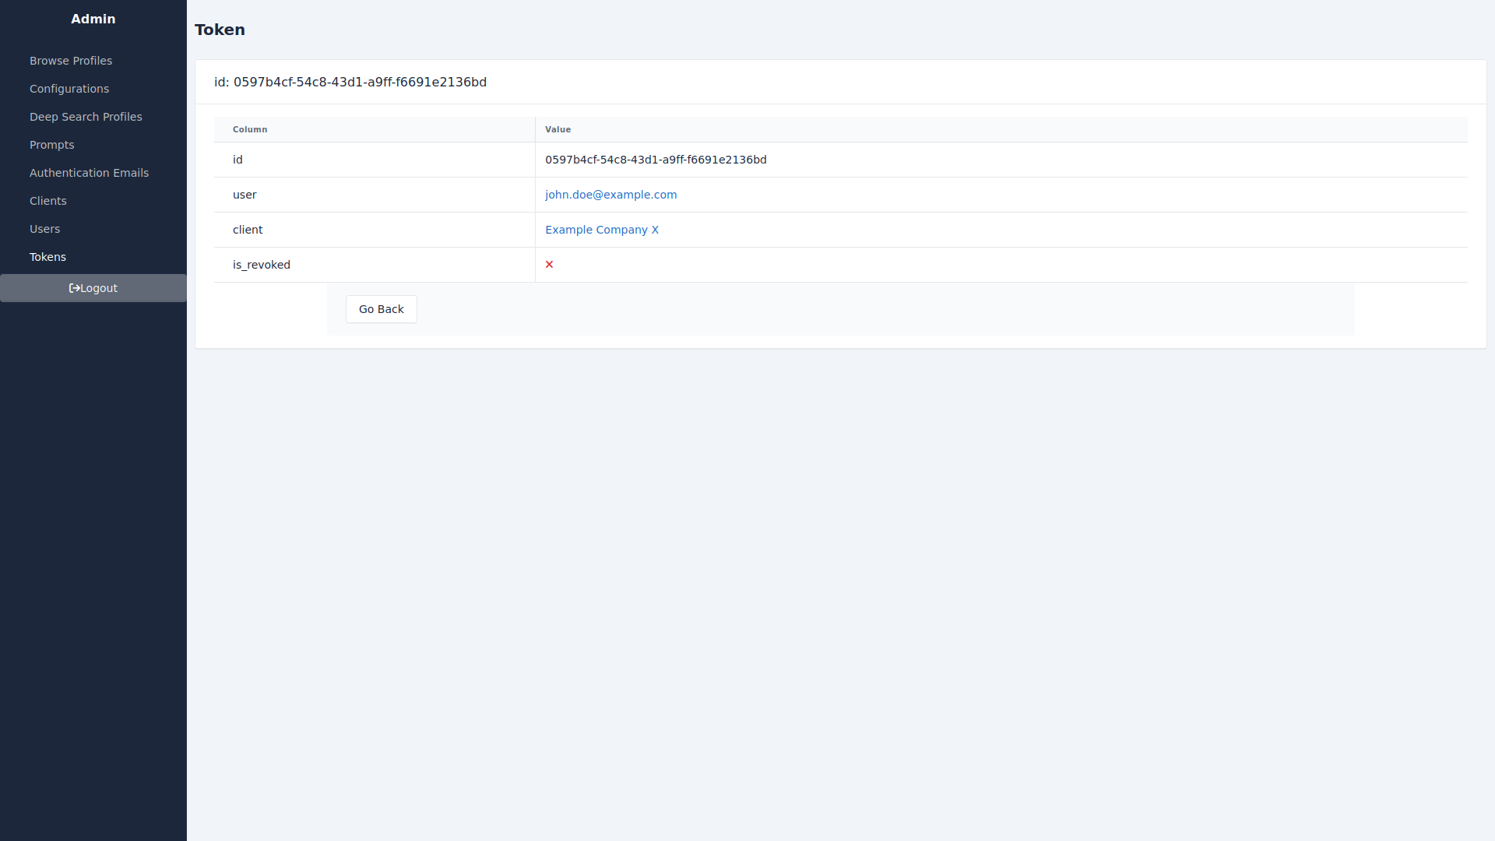This screenshot has width=1495, height=841.
Task: Select Tokens in the sidebar
Action: pyautogui.click(x=47, y=257)
